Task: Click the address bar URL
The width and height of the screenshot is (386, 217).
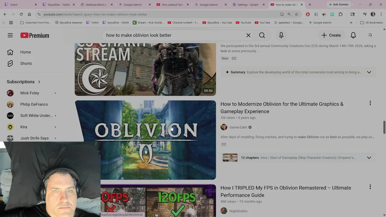Action: click(x=95, y=14)
